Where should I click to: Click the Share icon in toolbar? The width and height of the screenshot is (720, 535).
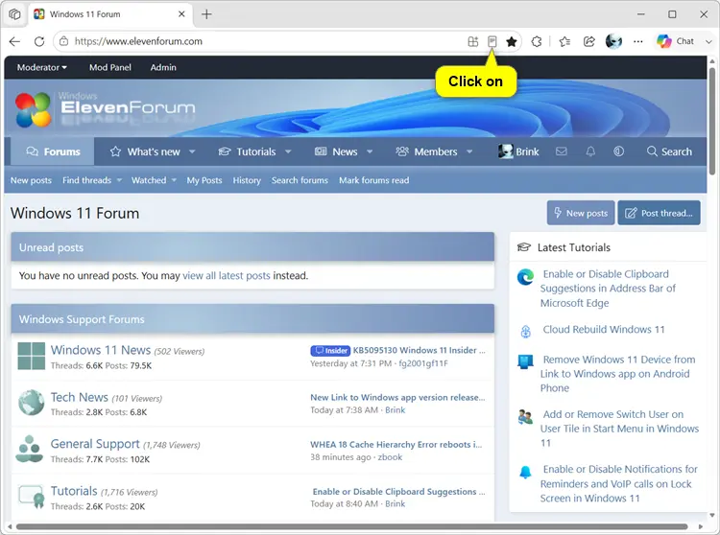click(589, 42)
